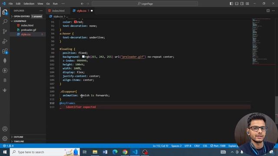Image resolution: width=278 pixels, height=156 pixels.
Task: Click the unsaved dot on style.css tab
Action: [92, 11]
